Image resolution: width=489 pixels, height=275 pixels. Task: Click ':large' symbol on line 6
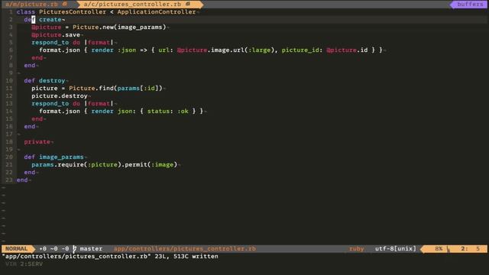pos(259,50)
